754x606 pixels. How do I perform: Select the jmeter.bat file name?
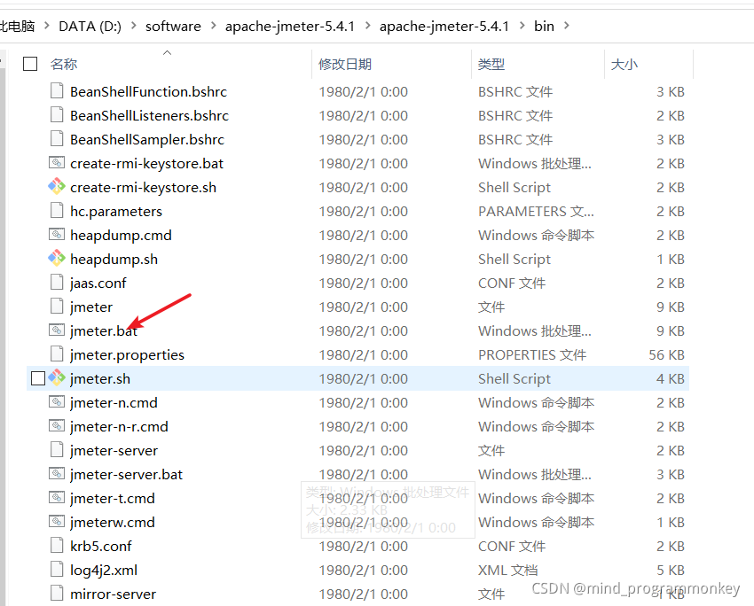104,330
